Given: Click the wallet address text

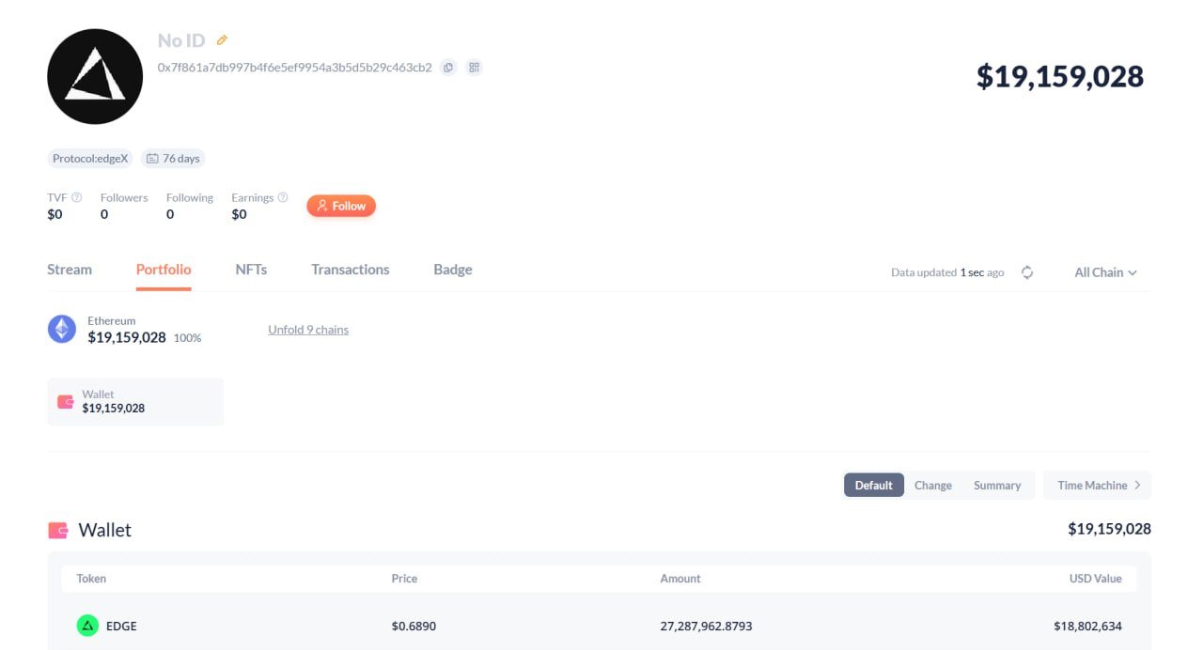Looking at the screenshot, I should click(x=295, y=68).
